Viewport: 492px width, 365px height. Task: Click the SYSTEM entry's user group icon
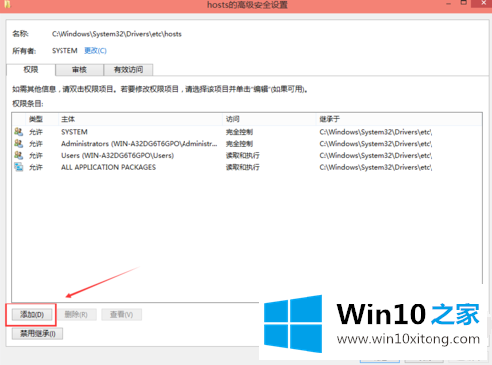pos(19,132)
